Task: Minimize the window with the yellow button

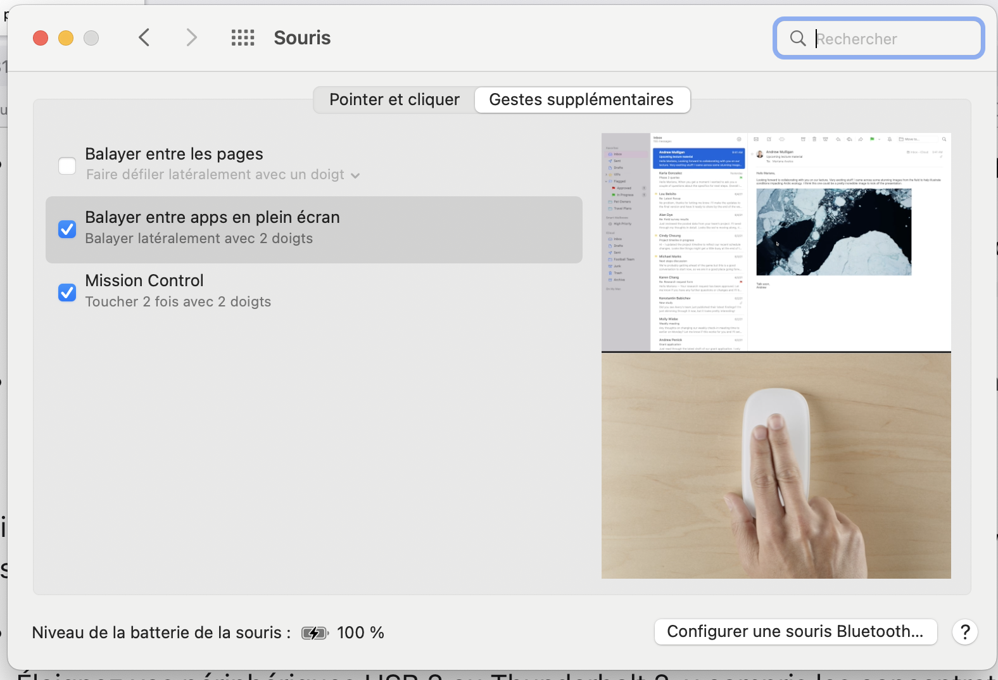Action: coord(66,38)
